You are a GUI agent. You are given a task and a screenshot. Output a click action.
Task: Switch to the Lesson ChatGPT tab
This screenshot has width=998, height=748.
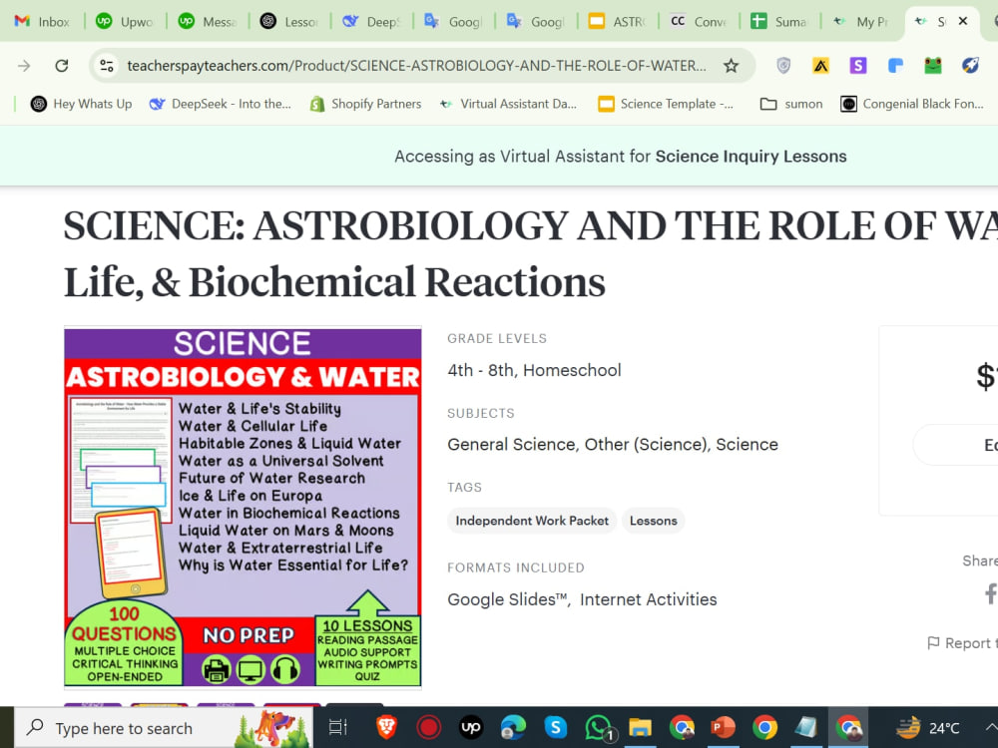pos(289,22)
